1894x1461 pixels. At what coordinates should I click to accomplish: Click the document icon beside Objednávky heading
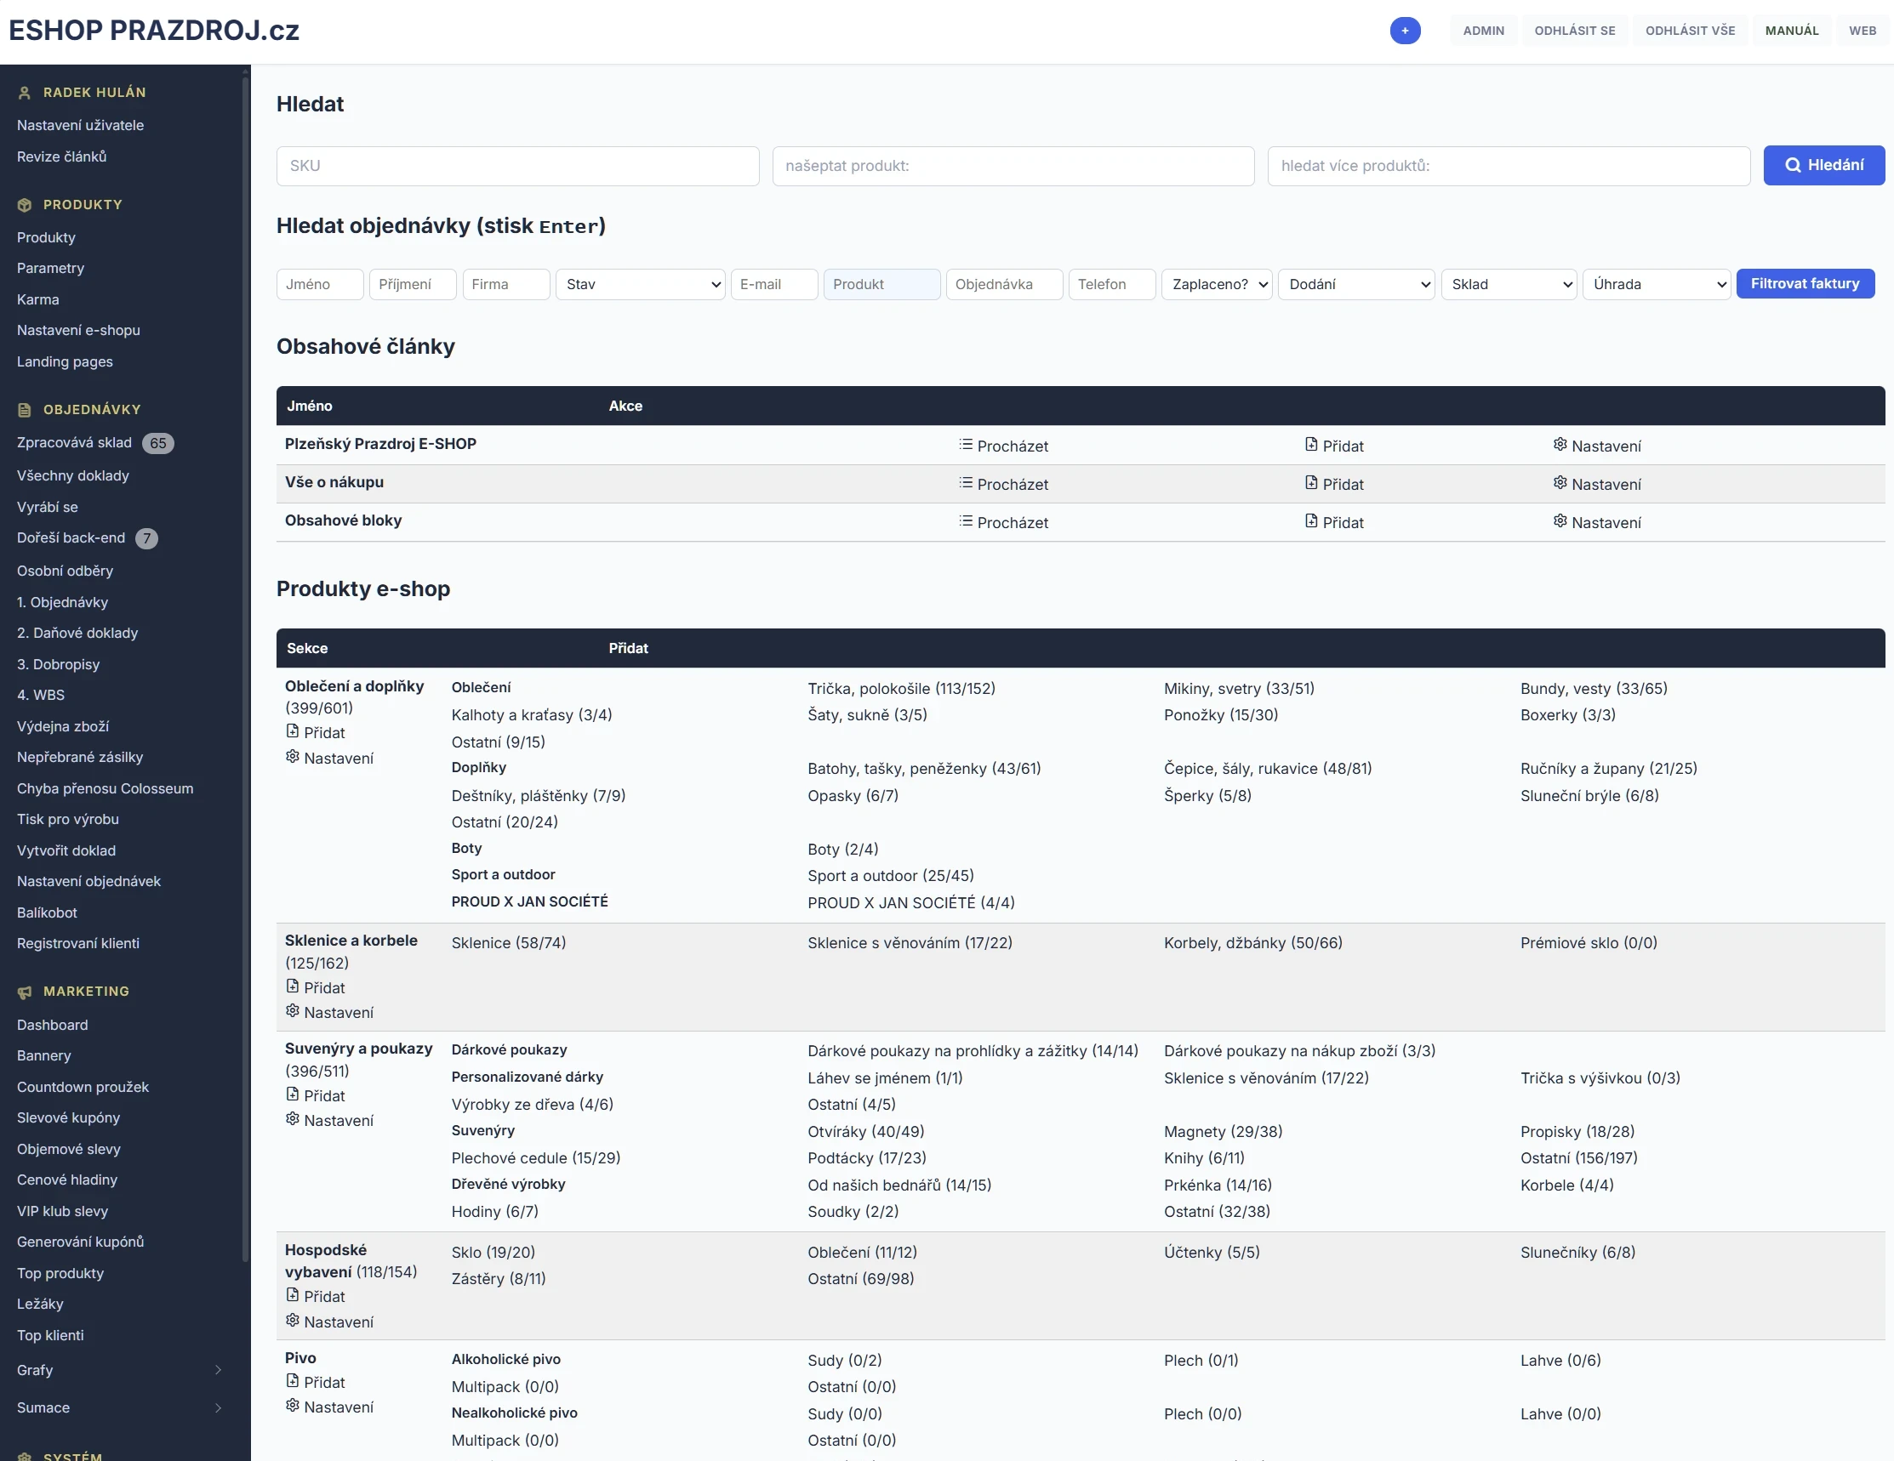coord(25,410)
